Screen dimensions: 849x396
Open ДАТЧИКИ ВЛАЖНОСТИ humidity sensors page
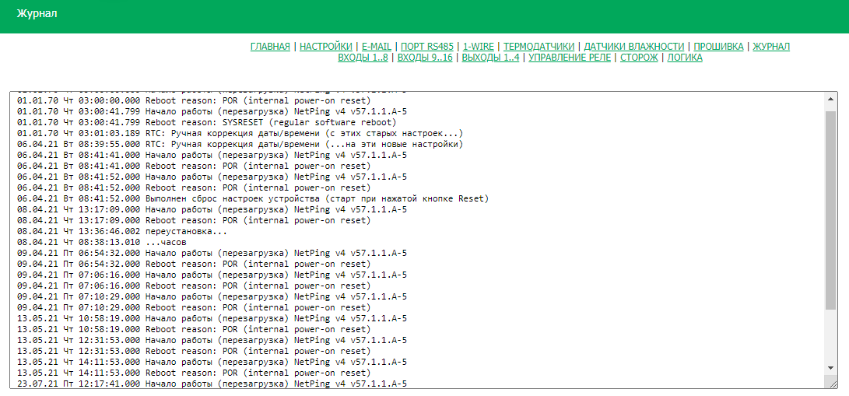click(633, 47)
